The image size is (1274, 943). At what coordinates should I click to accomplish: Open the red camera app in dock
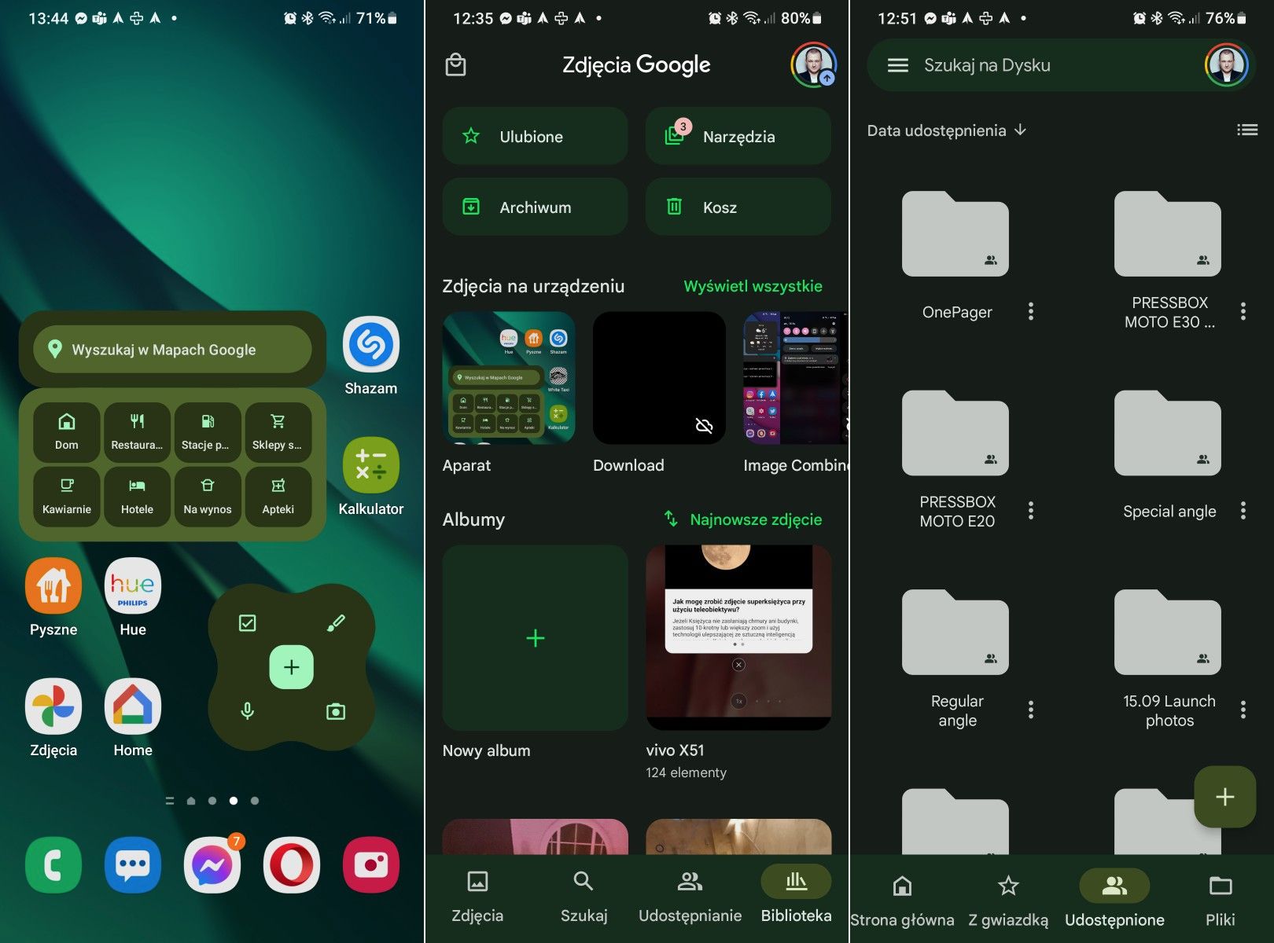(371, 865)
